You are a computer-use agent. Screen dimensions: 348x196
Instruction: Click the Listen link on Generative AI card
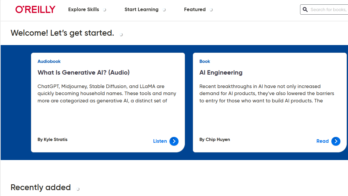pos(160,141)
